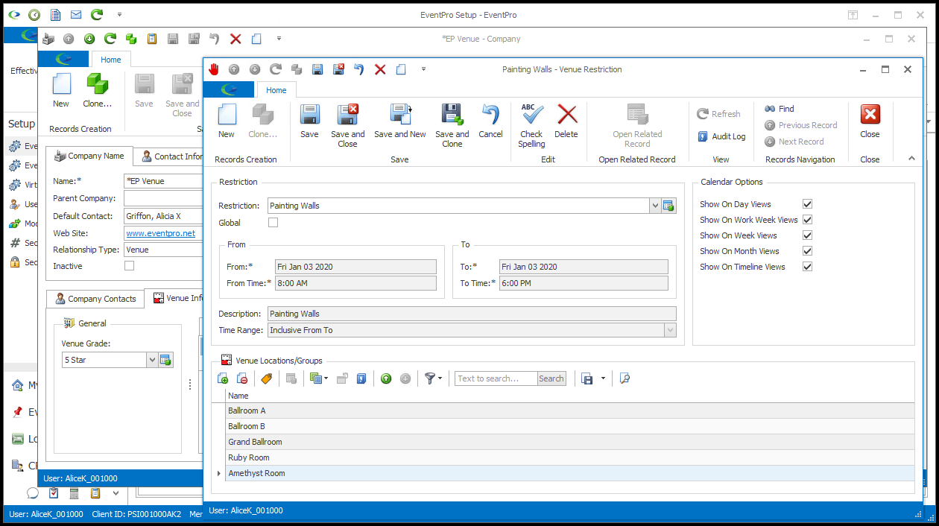Collapse the Venue Restriction ribbon
Screen dimensions: 939x526
point(911,158)
